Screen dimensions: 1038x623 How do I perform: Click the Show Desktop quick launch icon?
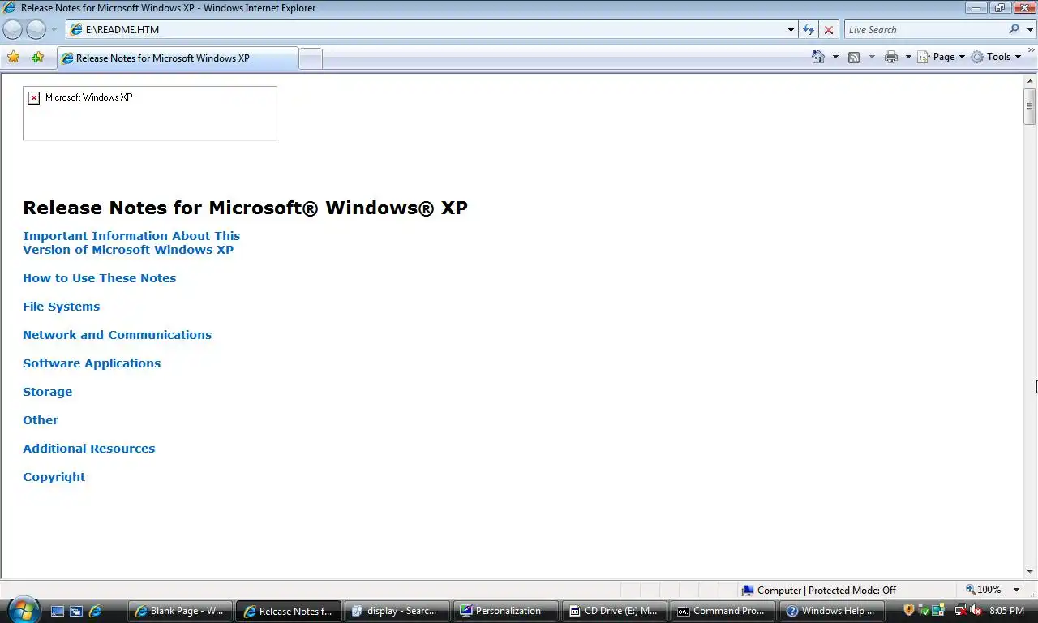tap(58, 611)
